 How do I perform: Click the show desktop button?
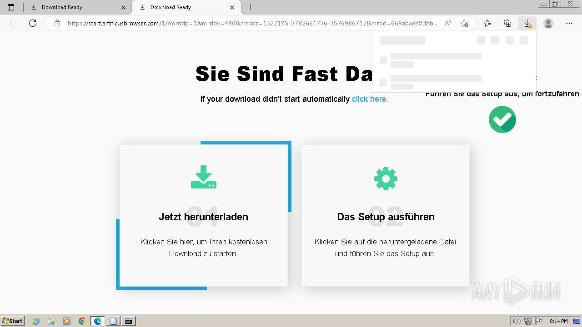pyautogui.click(x=577, y=321)
